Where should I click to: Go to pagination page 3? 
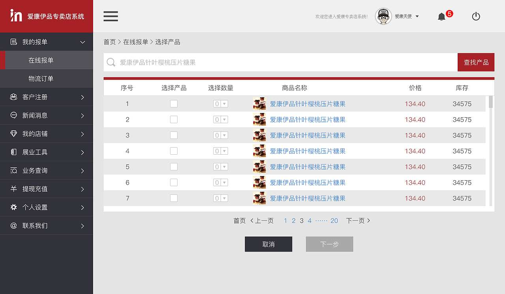[x=301, y=220]
